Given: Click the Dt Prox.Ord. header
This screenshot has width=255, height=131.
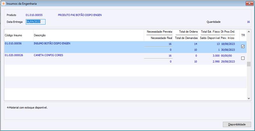Looking at the screenshot, I should tap(228, 31).
